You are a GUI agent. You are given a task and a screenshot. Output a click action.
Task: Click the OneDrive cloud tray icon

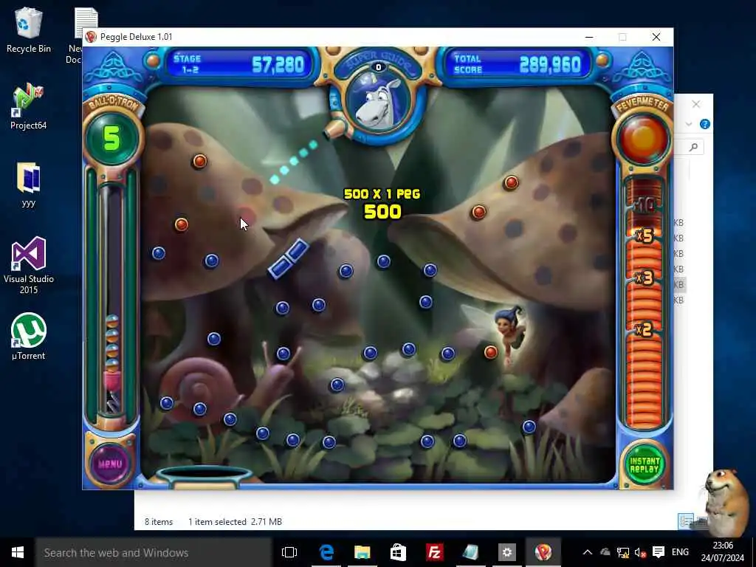click(605, 552)
